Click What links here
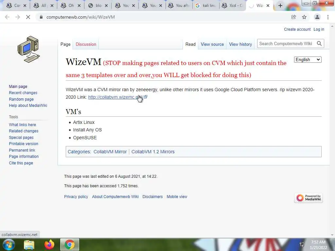 pos(23,125)
